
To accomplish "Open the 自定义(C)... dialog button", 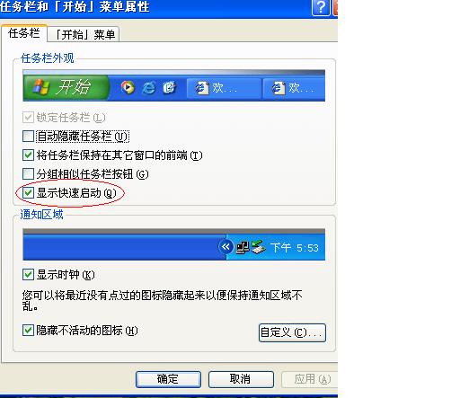I will point(292,332).
